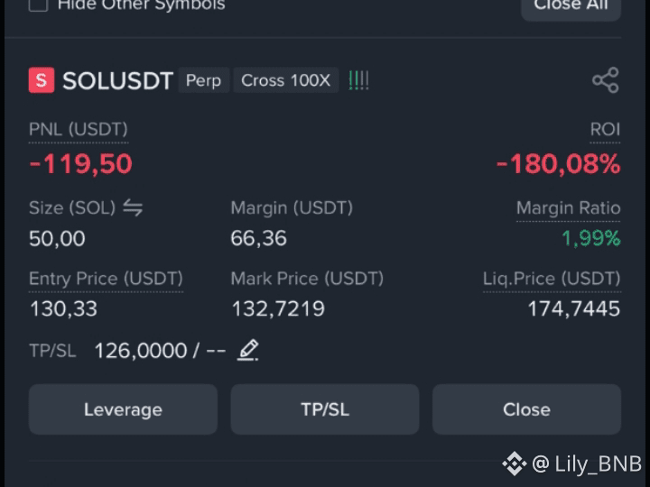Edit TP/SL using the pencil icon
Viewport: 650px width, 487px height.
coord(248,350)
